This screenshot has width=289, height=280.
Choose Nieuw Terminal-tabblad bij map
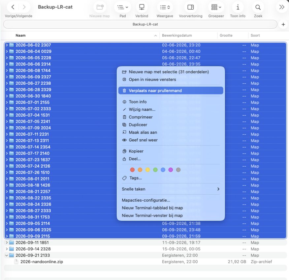(171, 208)
